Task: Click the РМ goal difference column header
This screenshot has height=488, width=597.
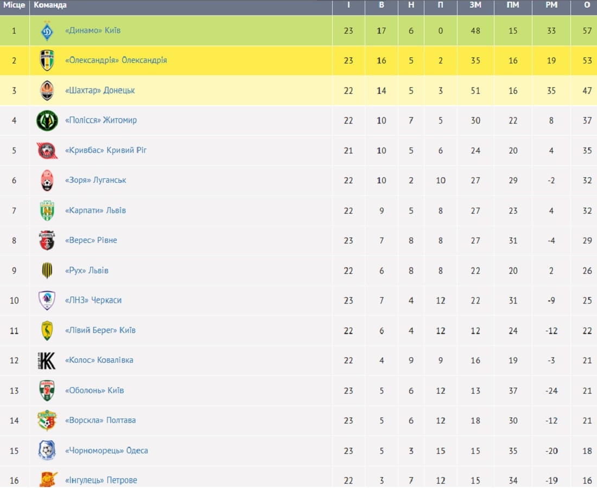Action: 551,5
